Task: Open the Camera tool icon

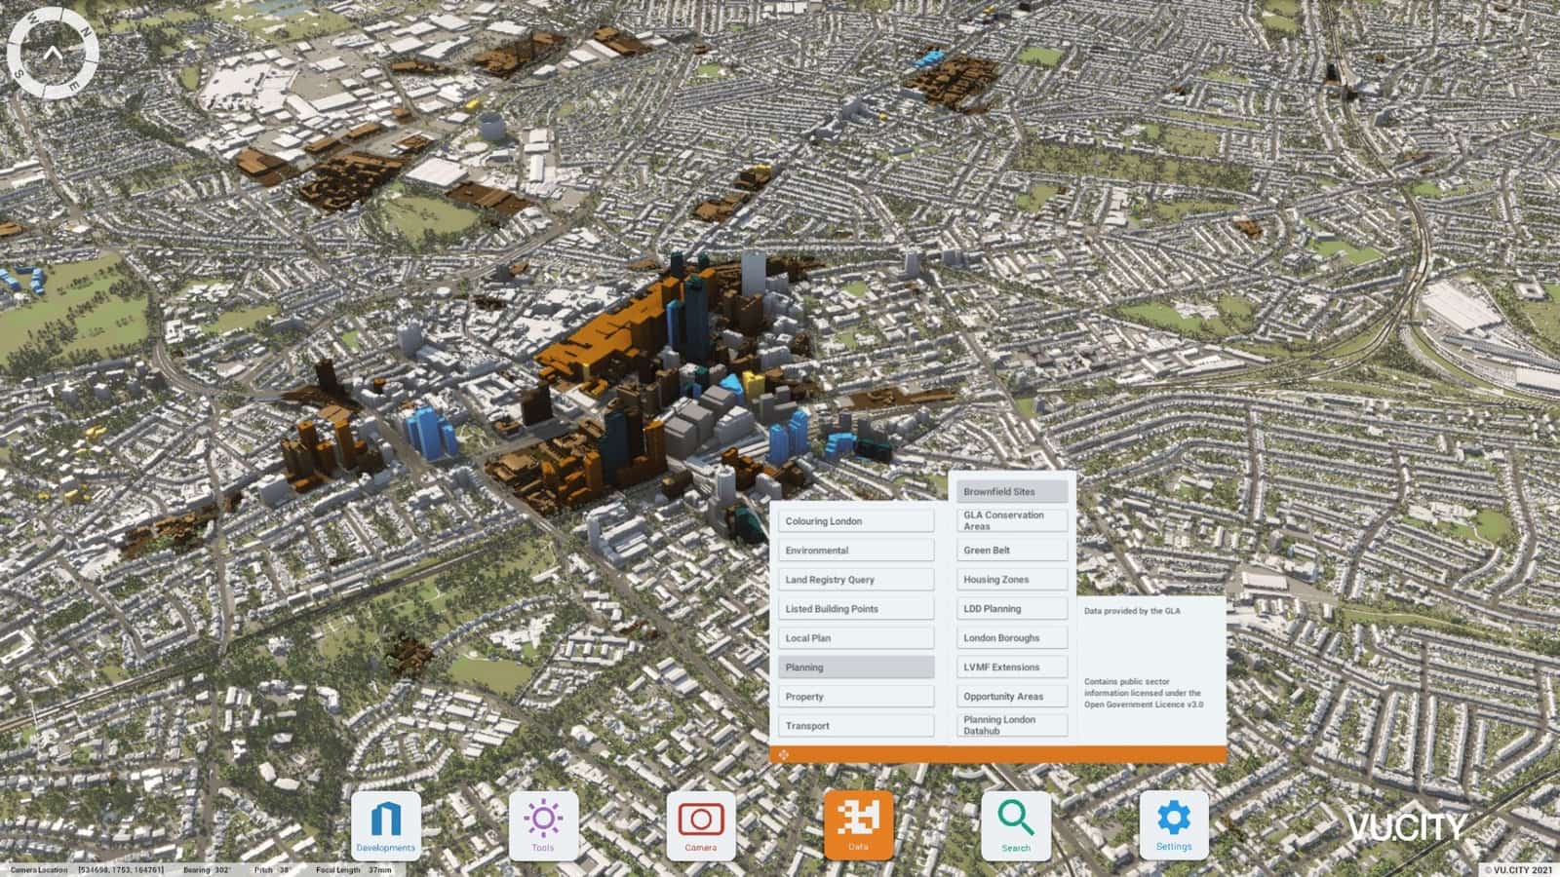Action: pos(701,821)
